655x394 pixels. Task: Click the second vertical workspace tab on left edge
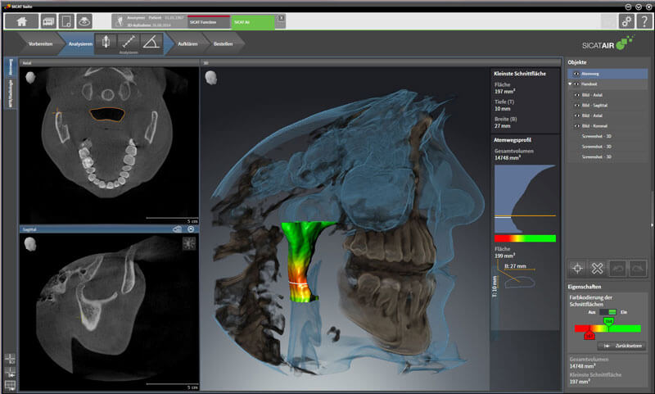pos(11,93)
